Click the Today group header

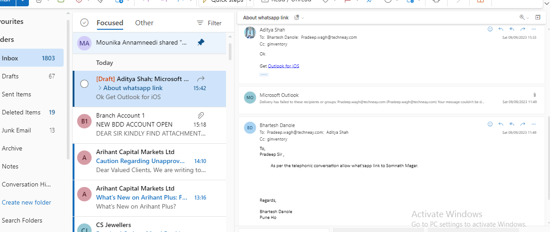coord(105,63)
